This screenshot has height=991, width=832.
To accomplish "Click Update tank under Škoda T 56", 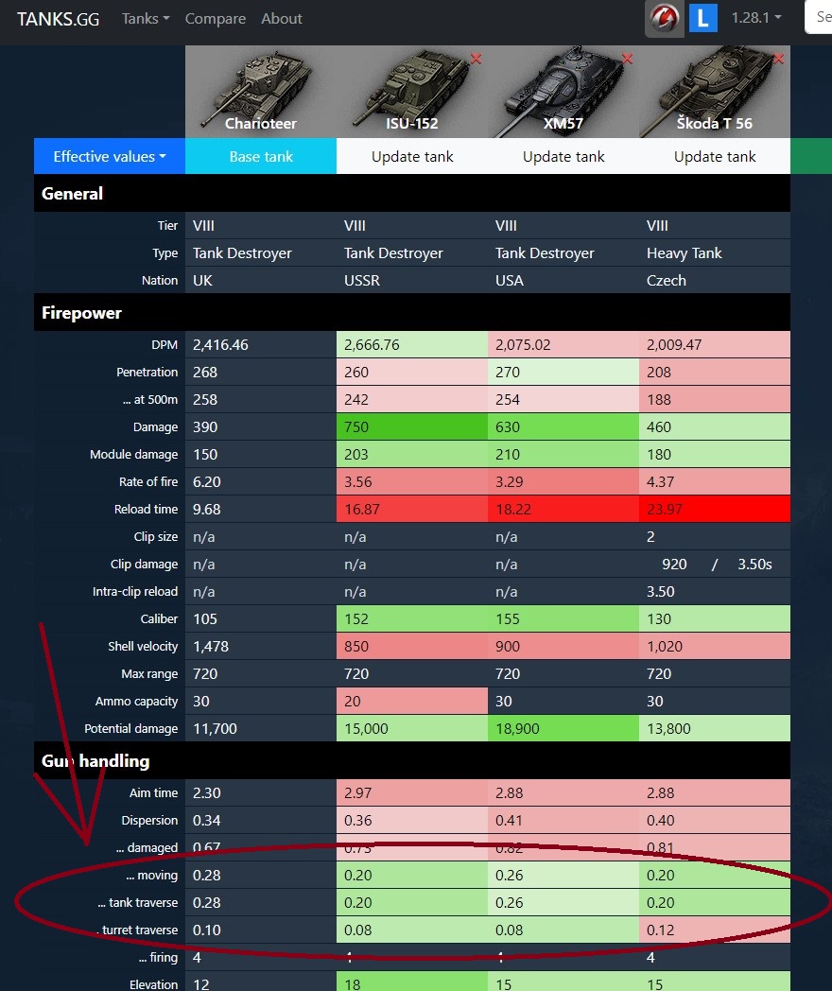I will pyautogui.click(x=715, y=156).
